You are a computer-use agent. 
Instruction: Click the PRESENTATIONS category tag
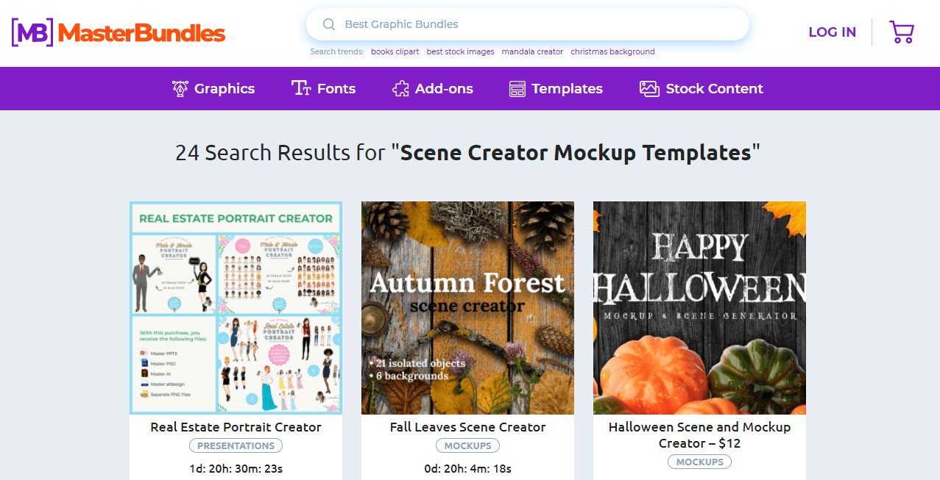236,445
